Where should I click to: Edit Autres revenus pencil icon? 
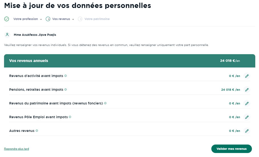click(247, 131)
